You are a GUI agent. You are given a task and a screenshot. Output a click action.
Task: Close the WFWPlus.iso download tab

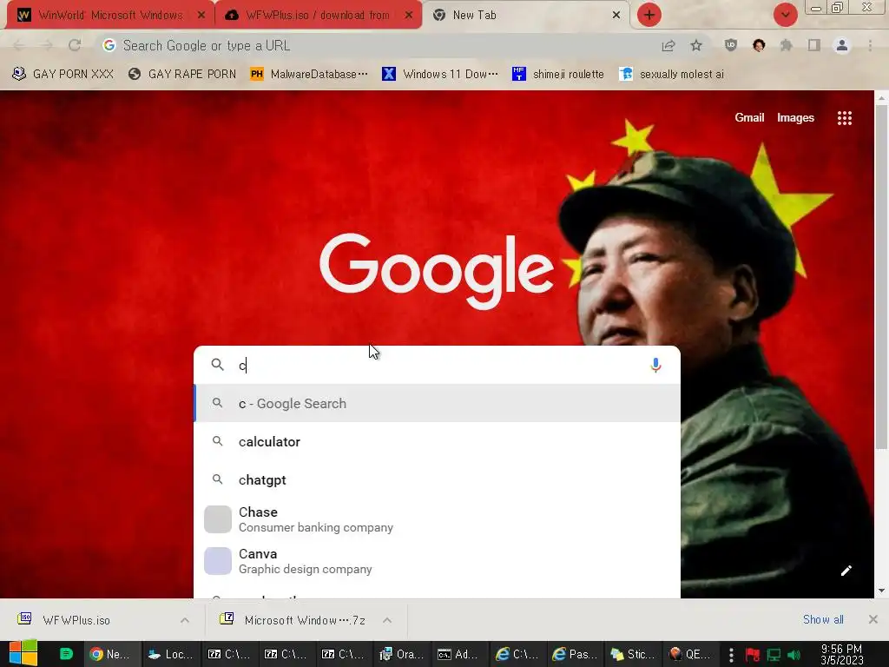409,16
